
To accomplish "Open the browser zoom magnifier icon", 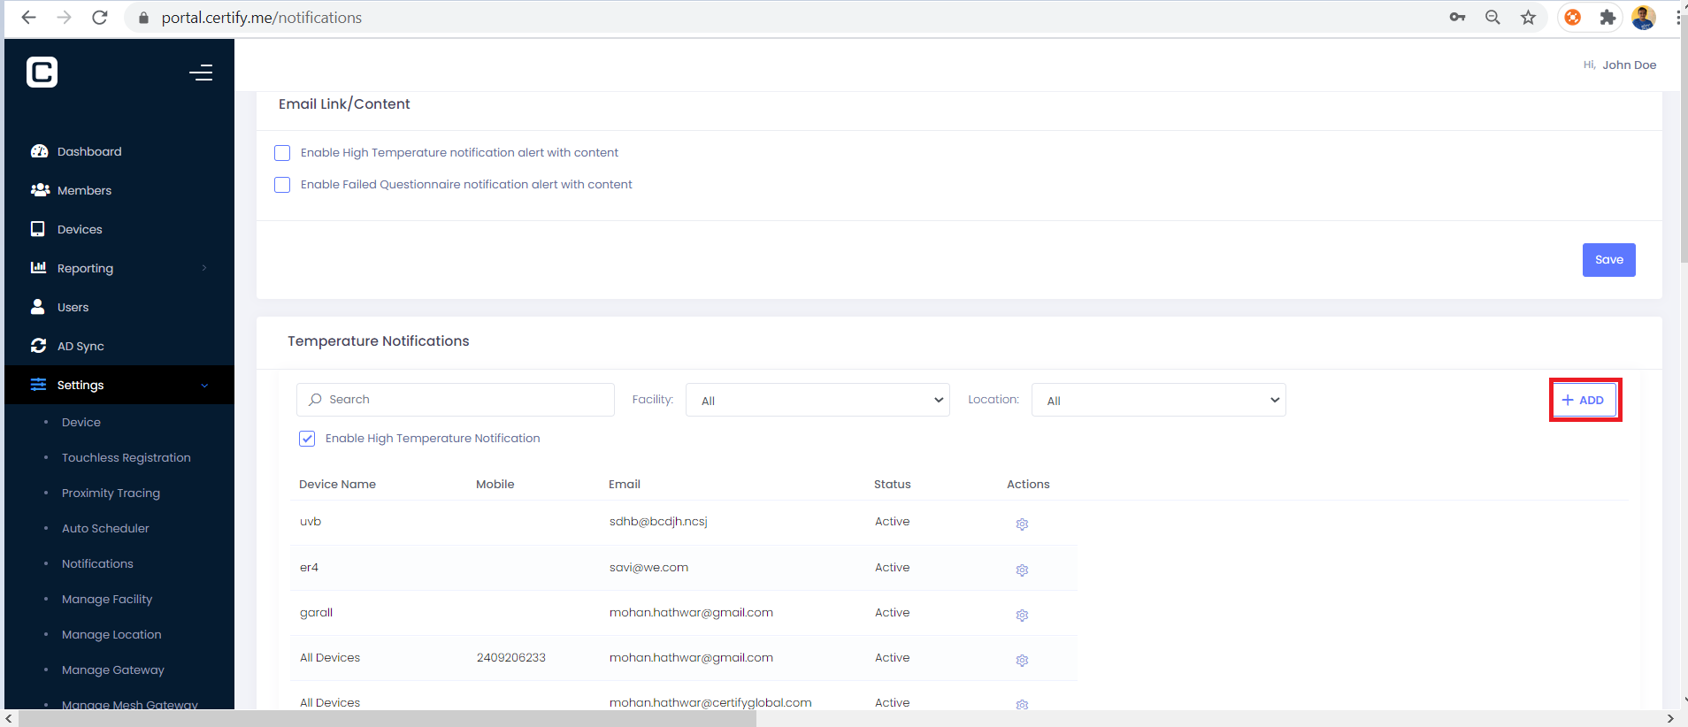I will 1492,18.
